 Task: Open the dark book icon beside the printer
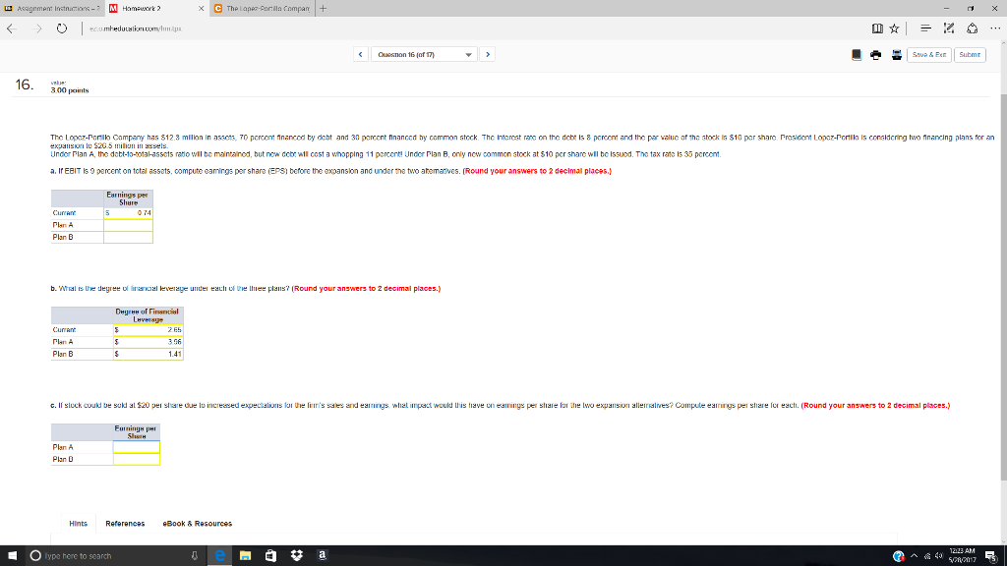click(857, 55)
